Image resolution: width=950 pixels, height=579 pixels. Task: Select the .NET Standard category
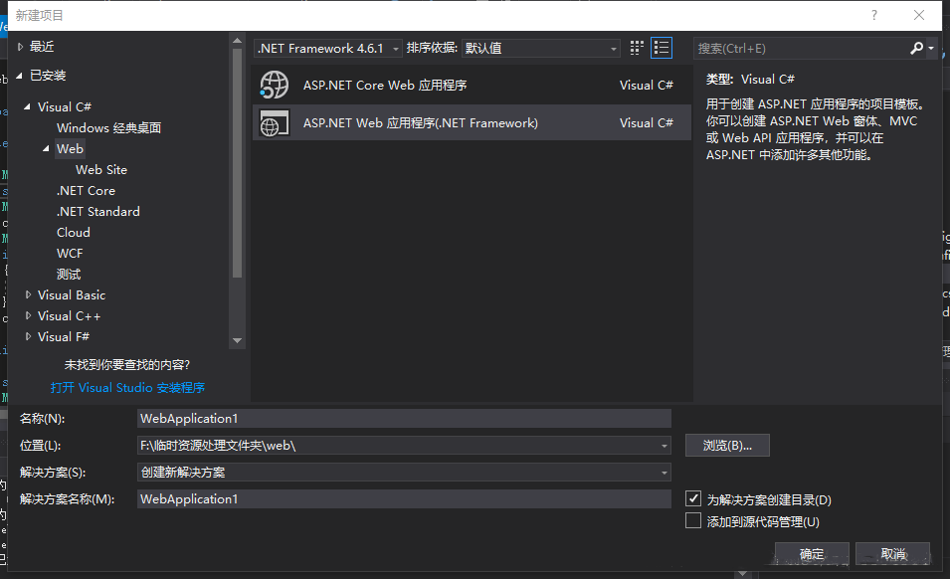[97, 212]
